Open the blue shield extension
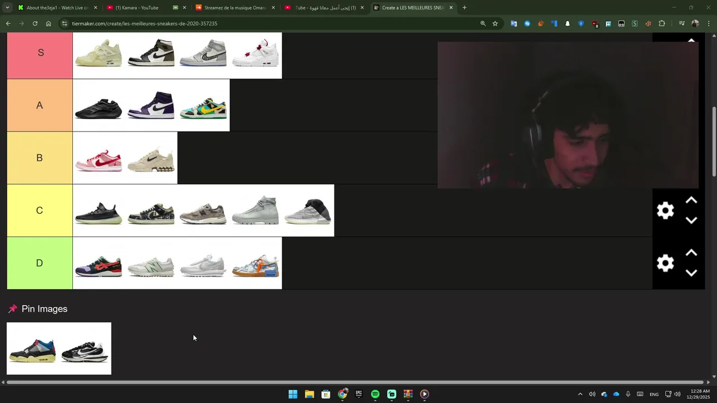717x403 pixels. [x=581, y=24]
